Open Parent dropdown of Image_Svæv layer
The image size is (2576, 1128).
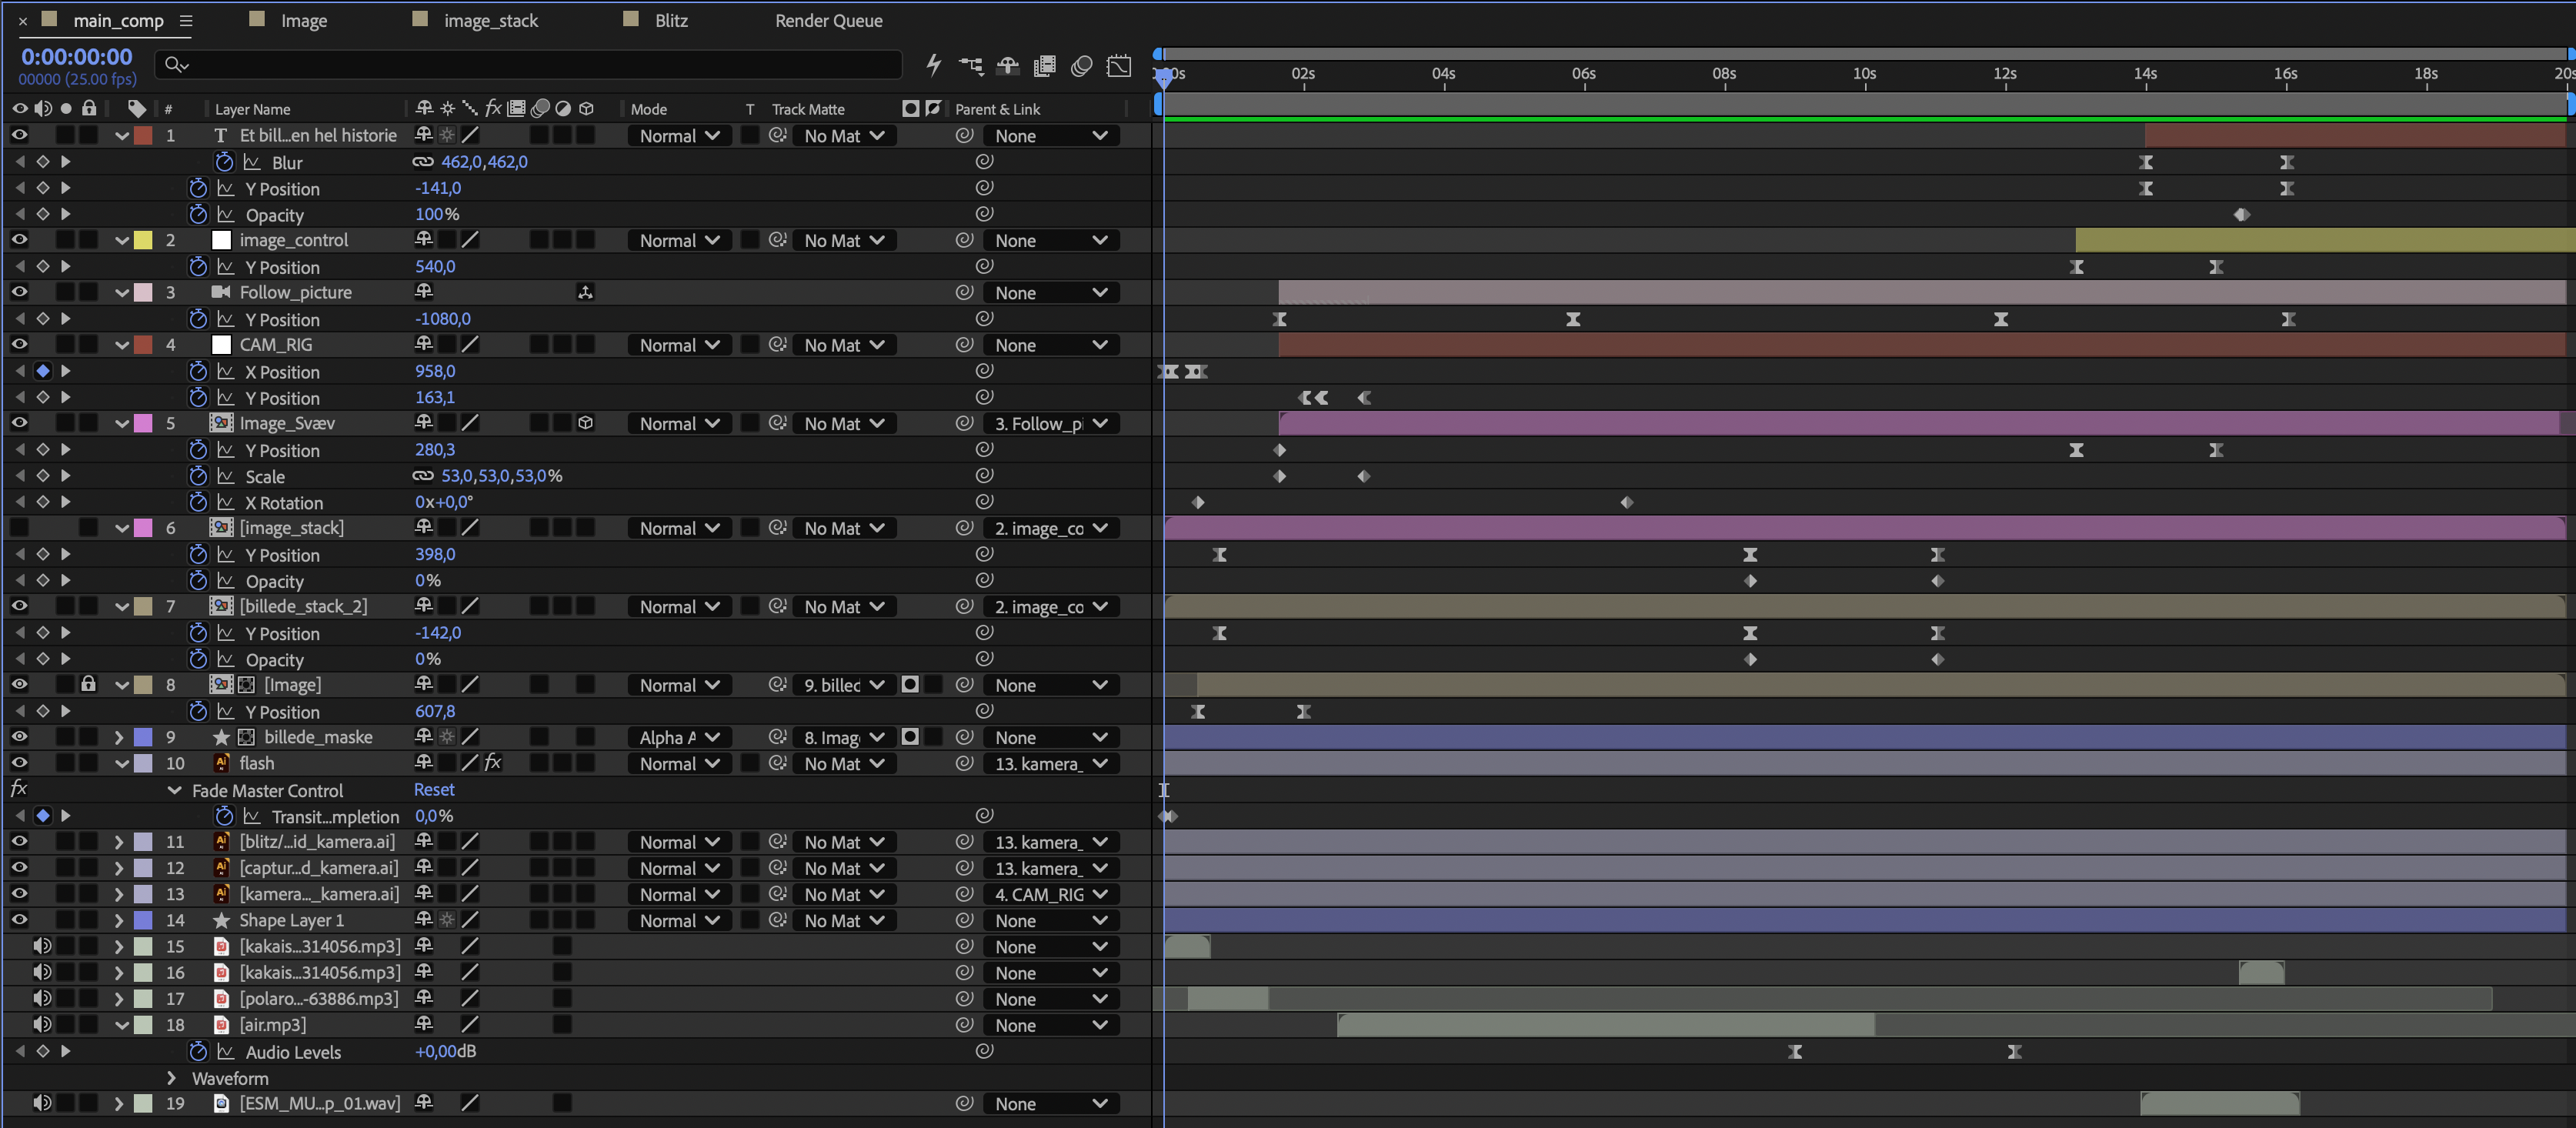[1050, 423]
